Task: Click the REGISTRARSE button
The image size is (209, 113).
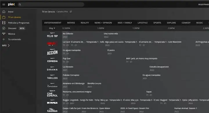Action: pyautogui.click(x=203, y=5)
